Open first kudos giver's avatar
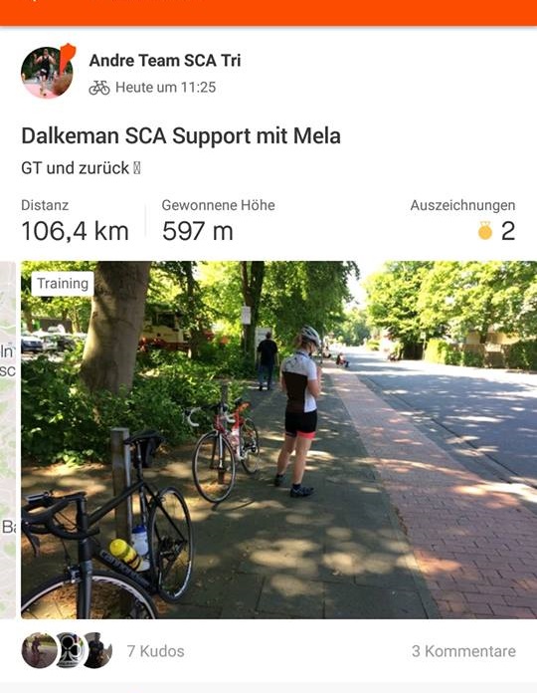The image size is (537, 693). [39, 650]
